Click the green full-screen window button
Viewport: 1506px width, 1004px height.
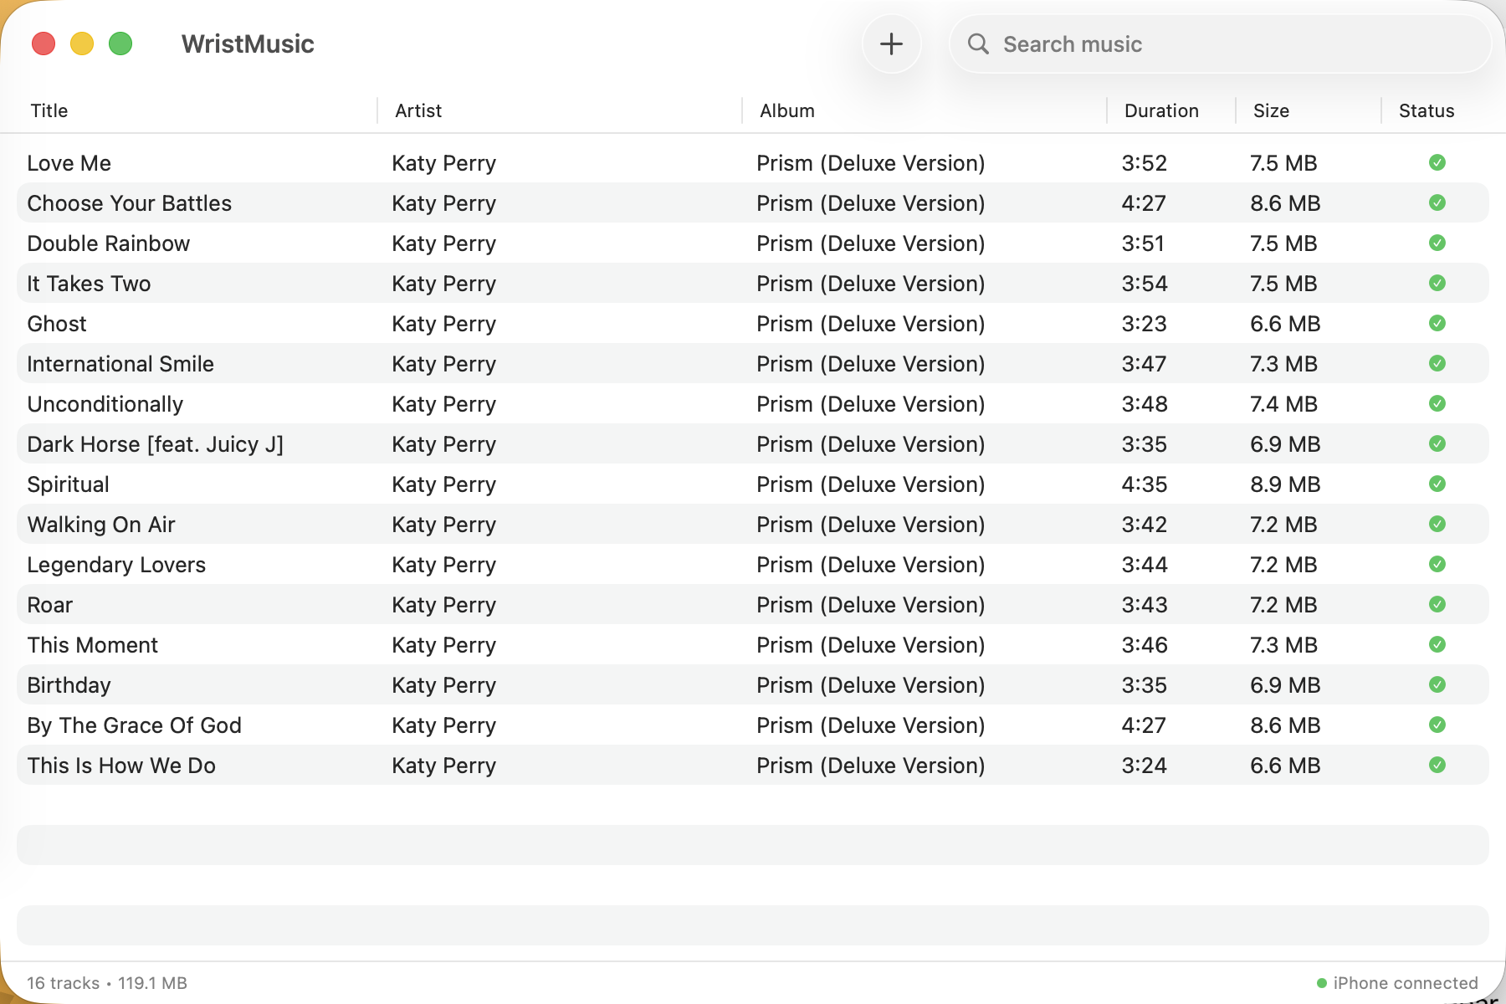click(120, 44)
